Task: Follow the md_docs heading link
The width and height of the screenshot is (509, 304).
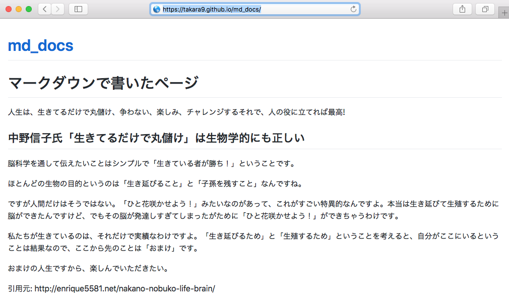Action: 40,45
